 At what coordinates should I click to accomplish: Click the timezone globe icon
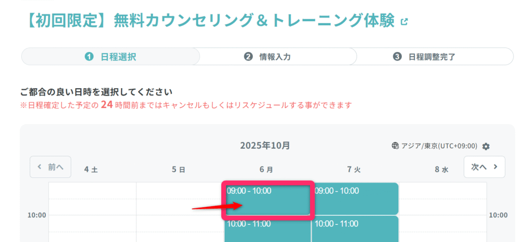click(x=395, y=146)
